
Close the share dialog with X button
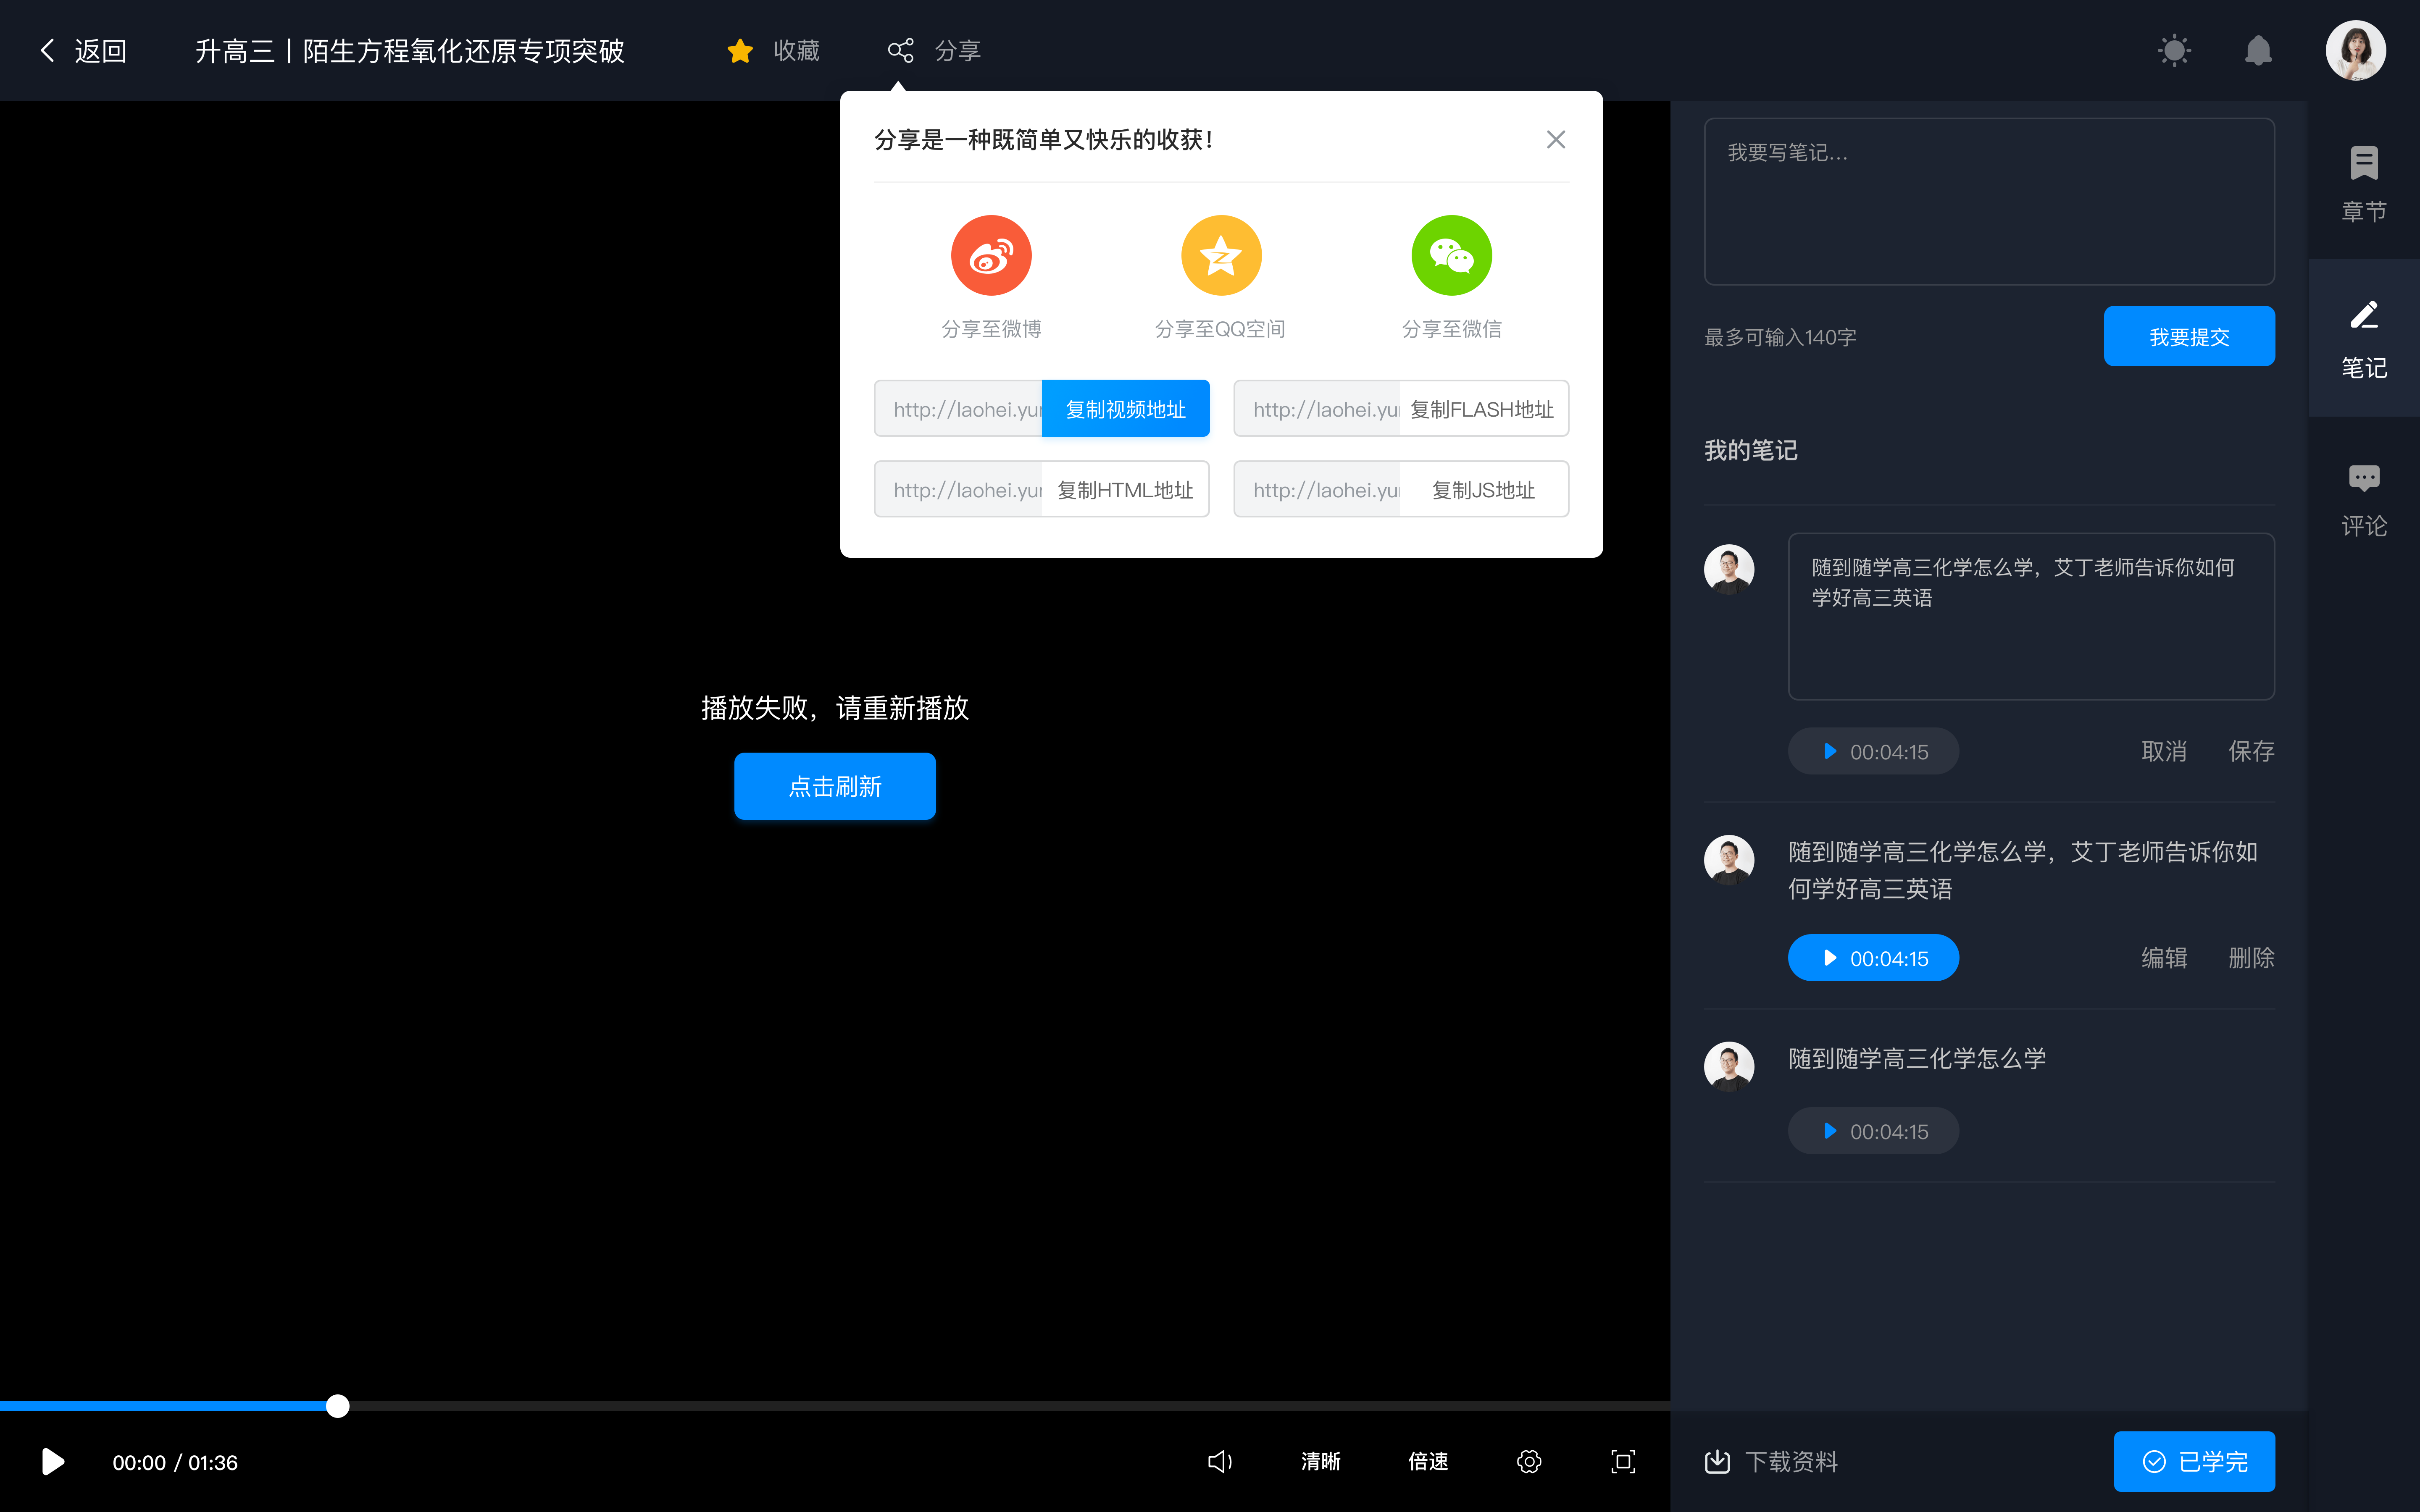click(1552, 139)
